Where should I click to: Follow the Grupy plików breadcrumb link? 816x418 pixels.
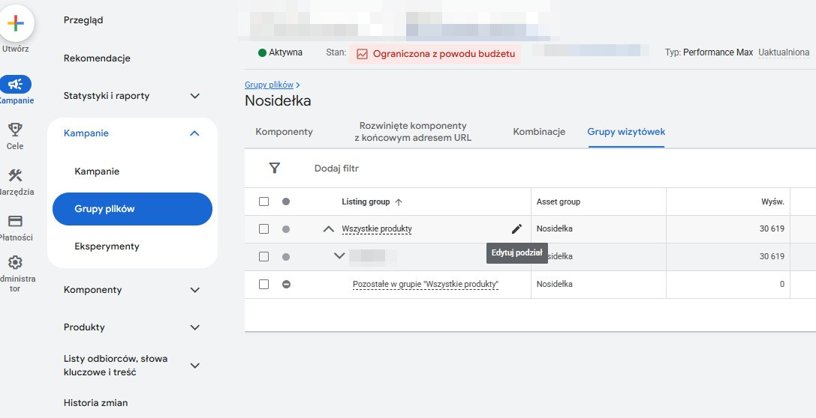pyautogui.click(x=269, y=85)
